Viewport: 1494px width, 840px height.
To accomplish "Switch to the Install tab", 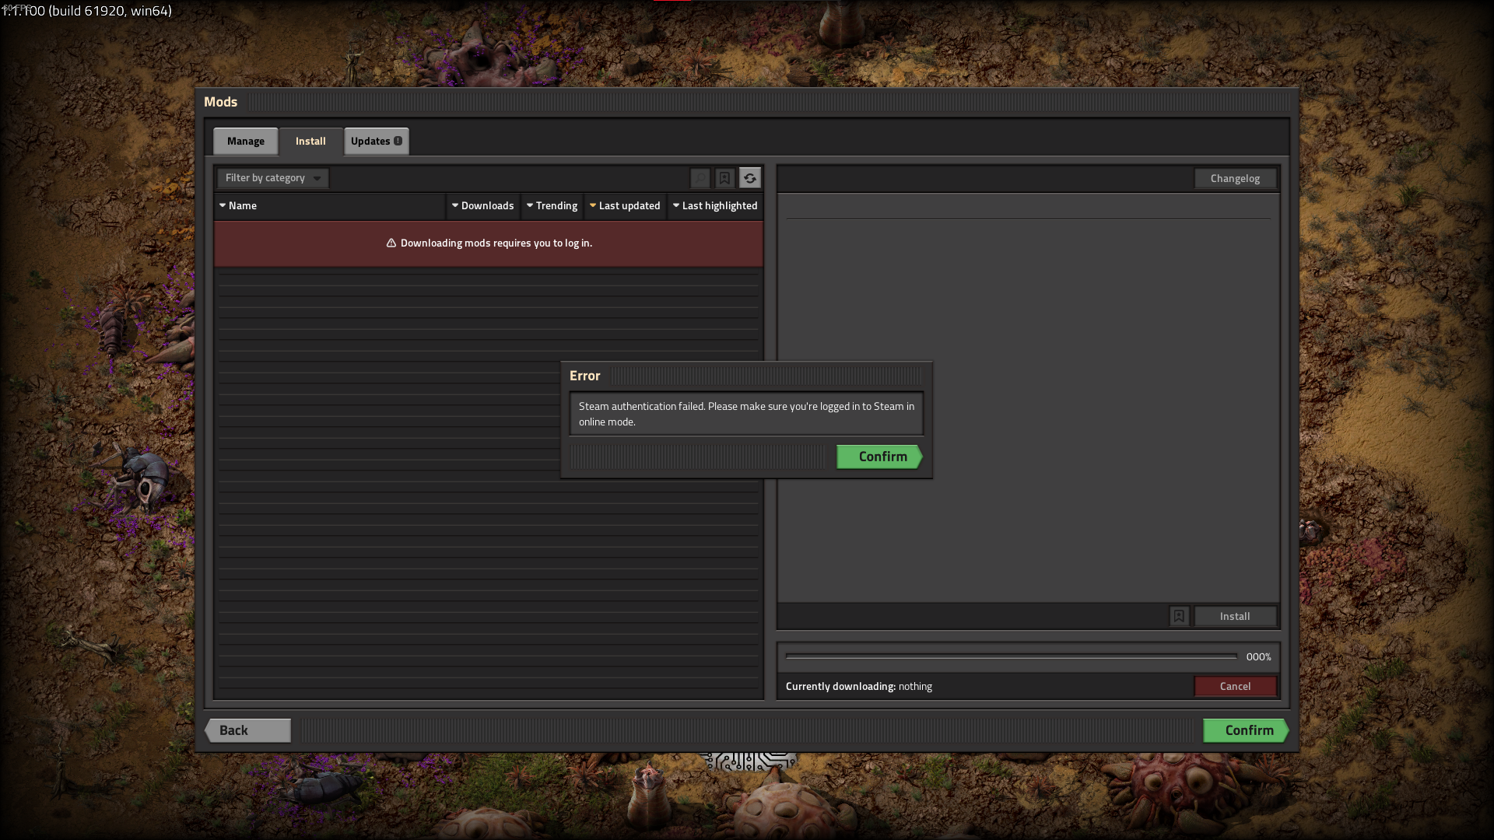I will pyautogui.click(x=310, y=139).
